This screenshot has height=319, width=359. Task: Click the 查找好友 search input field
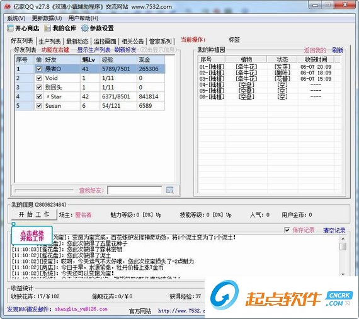(x=135, y=190)
